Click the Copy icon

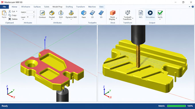pyautogui.click(x=10, y=15)
